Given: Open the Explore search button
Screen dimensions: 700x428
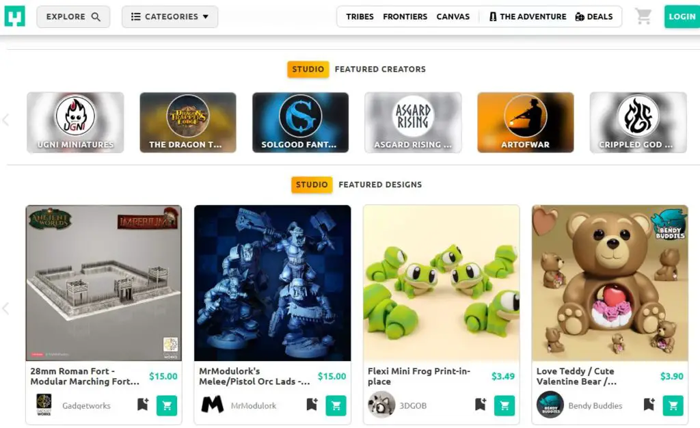Looking at the screenshot, I should pos(73,16).
